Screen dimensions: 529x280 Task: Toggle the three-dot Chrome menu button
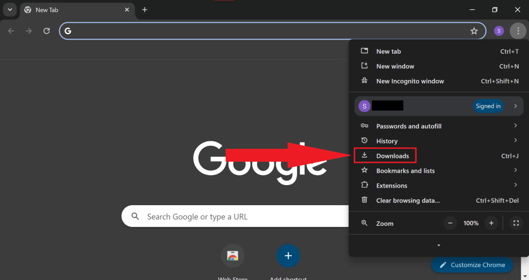[518, 31]
